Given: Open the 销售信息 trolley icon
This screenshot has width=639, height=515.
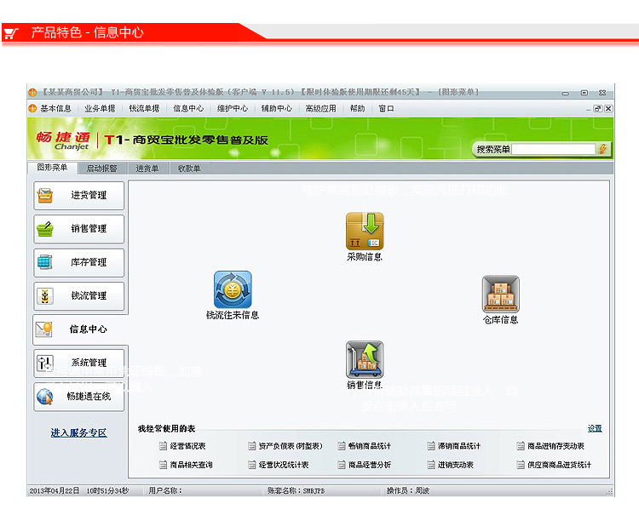Looking at the screenshot, I should [365, 359].
